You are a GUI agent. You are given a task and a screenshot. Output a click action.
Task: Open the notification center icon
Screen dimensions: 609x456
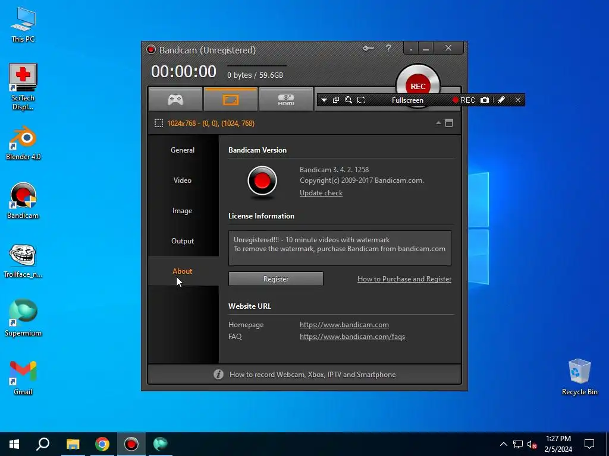[x=589, y=444]
